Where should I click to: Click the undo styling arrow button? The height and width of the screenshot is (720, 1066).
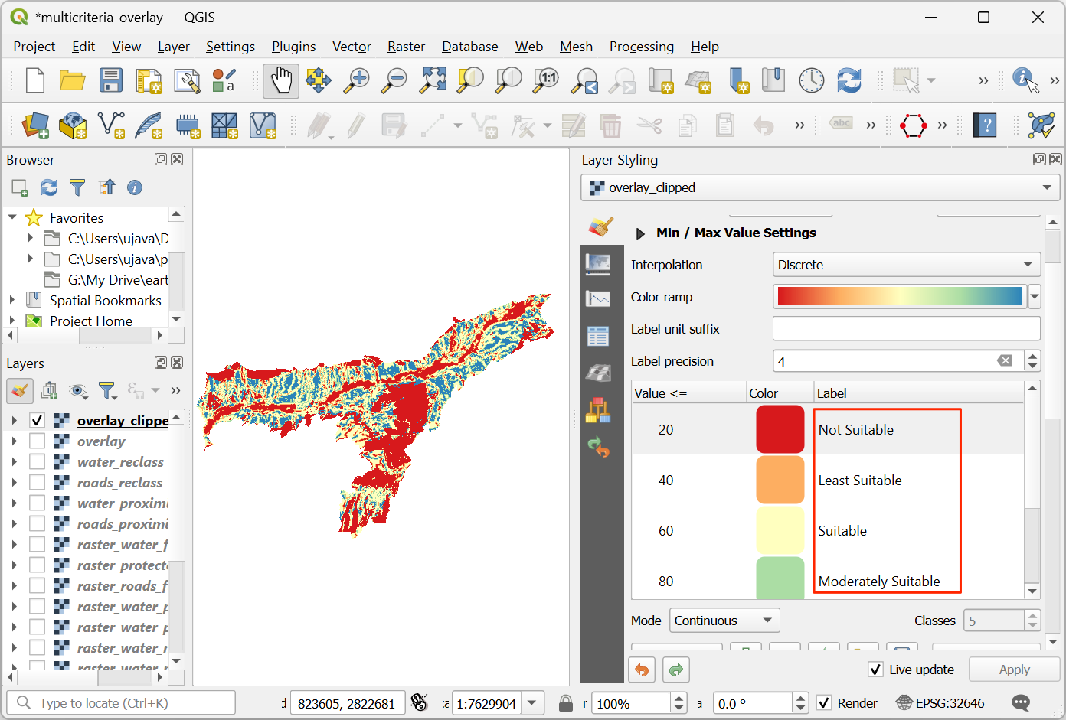[642, 670]
